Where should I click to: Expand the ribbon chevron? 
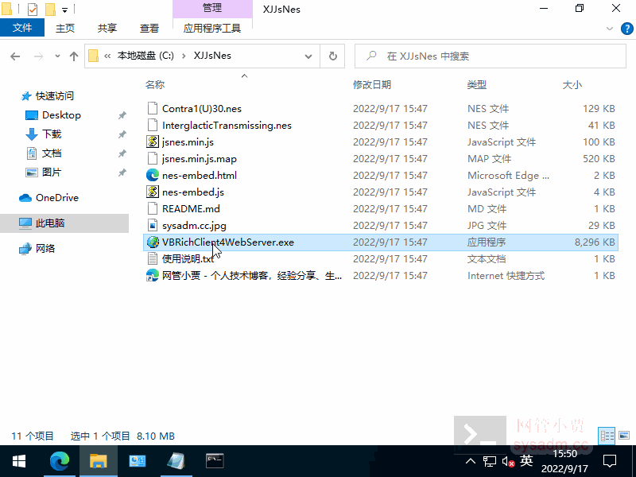(x=609, y=29)
